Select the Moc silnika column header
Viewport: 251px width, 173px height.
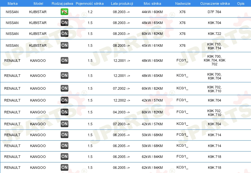pos(152,4)
